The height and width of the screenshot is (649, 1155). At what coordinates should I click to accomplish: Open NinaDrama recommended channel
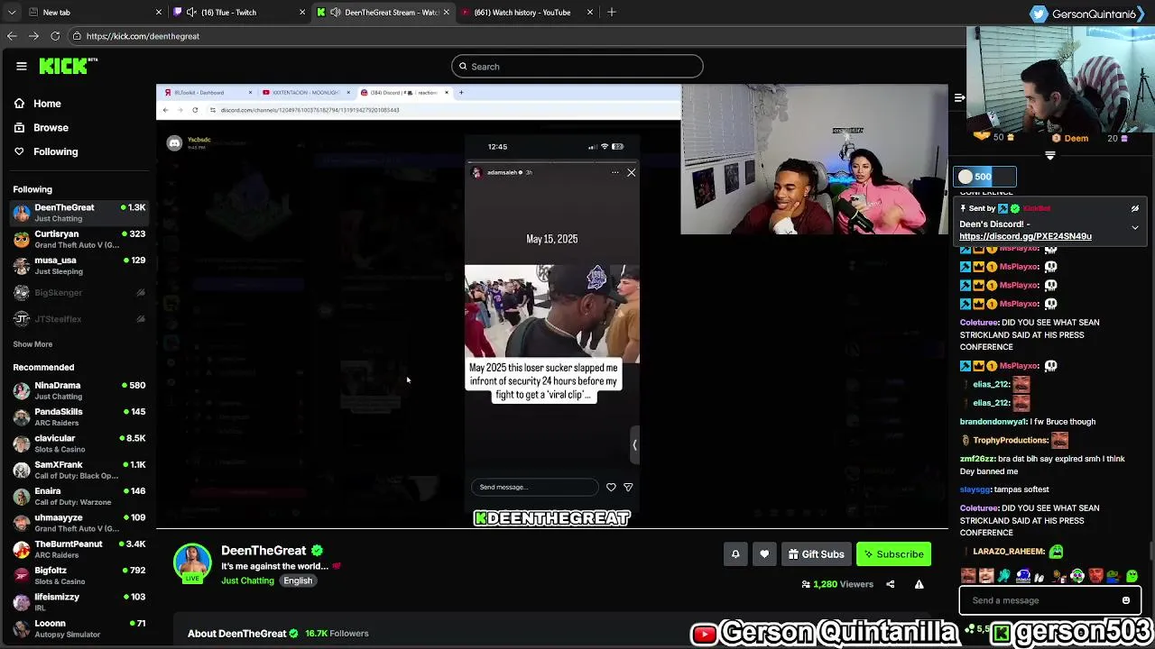pos(79,390)
